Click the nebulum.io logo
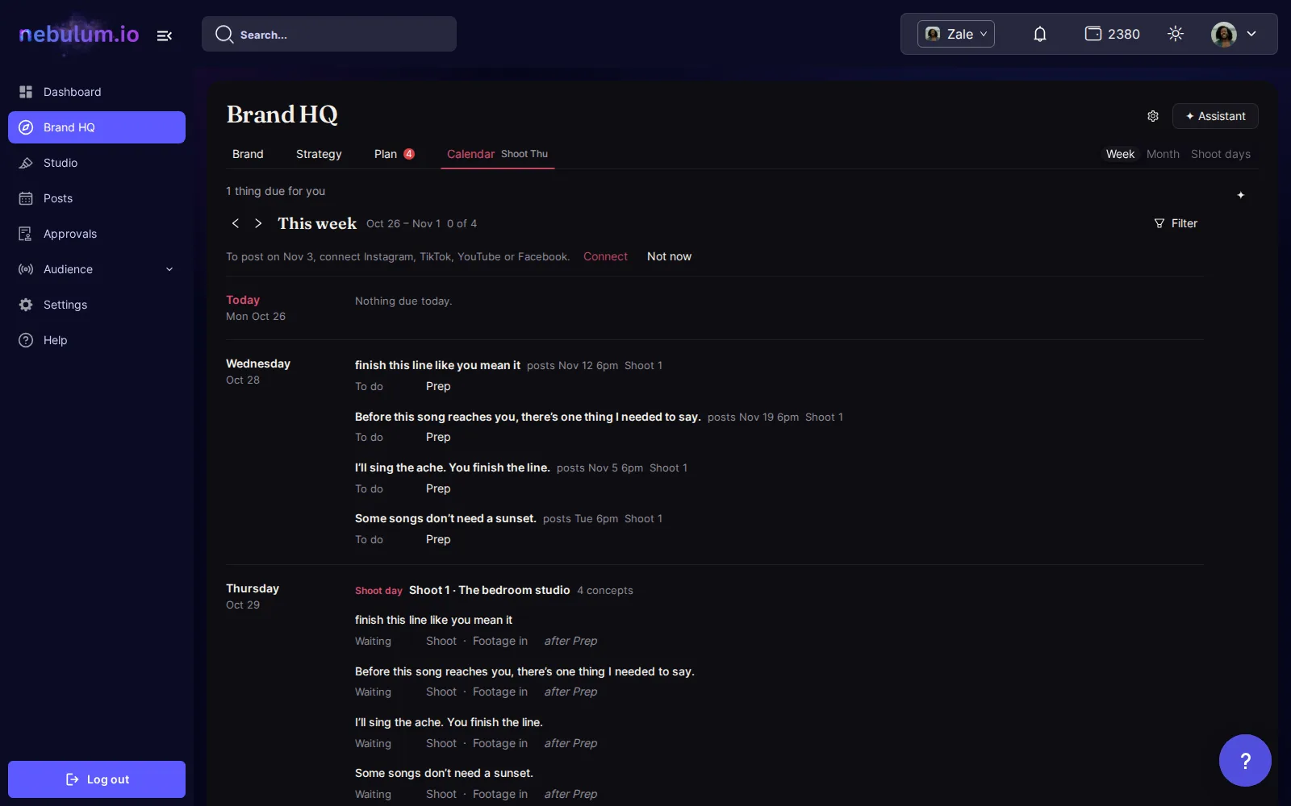 [79, 34]
